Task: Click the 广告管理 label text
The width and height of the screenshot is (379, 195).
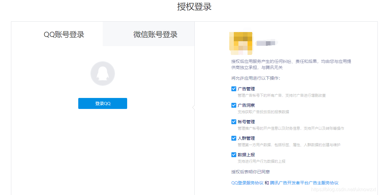Action: tap(246, 89)
